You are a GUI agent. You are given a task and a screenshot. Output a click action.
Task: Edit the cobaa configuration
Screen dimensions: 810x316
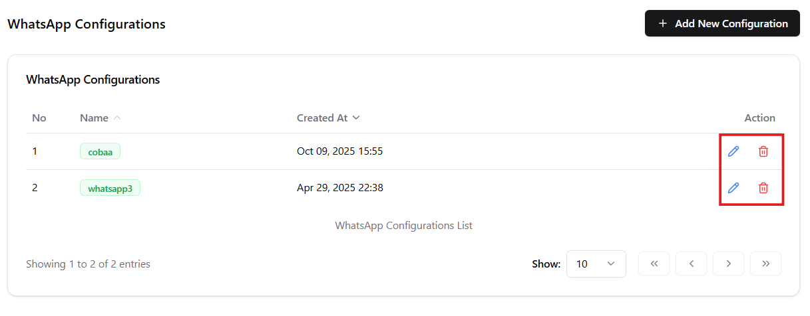(733, 151)
